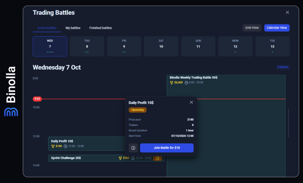
Task: Open the Finished battles tab
Action: [x=101, y=28]
